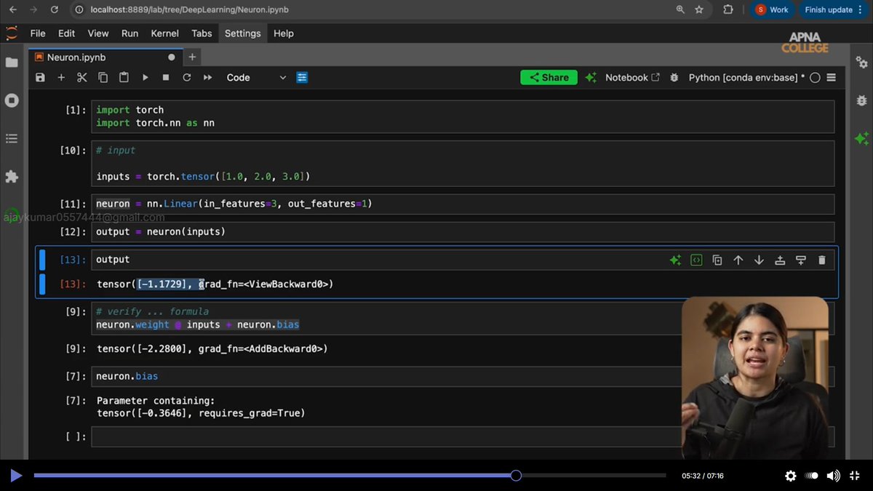Restart kernel and run all cells icon
This screenshot has width=873, height=491.
(x=208, y=78)
